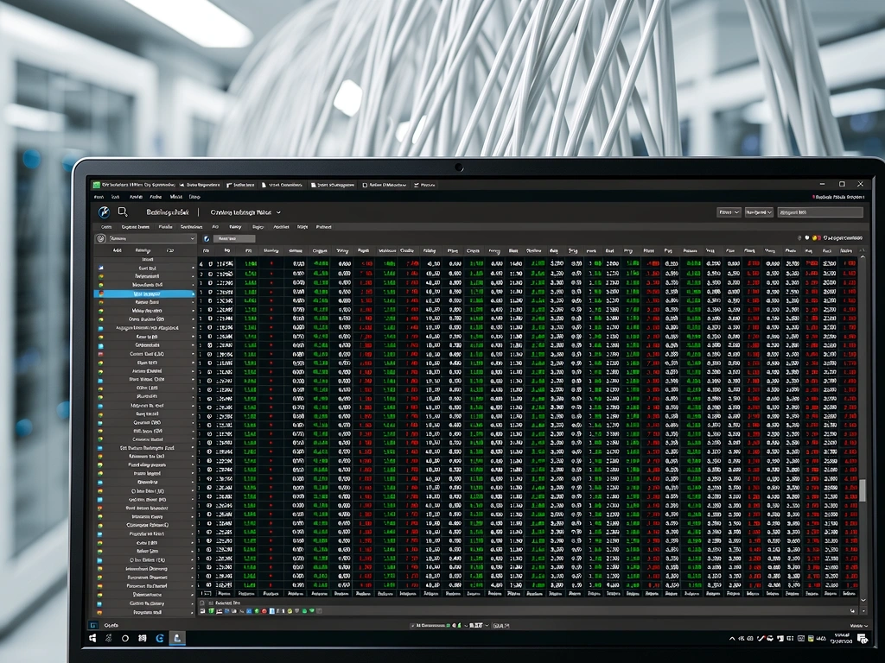Switch to the second document tab in the title bar
Viewport: 885px width, 663px height.
(196, 184)
